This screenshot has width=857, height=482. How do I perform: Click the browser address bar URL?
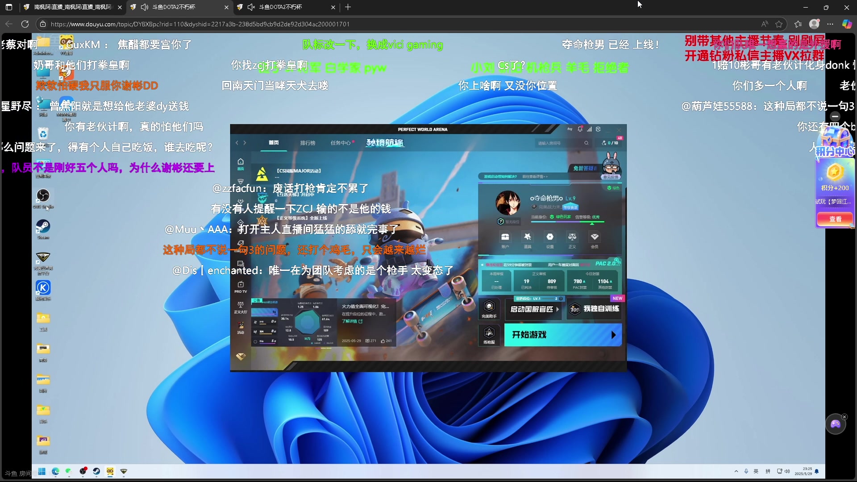coord(200,24)
